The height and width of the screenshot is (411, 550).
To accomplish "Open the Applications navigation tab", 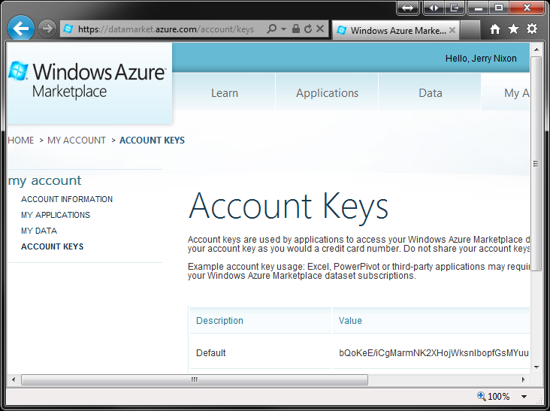I will [328, 93].
